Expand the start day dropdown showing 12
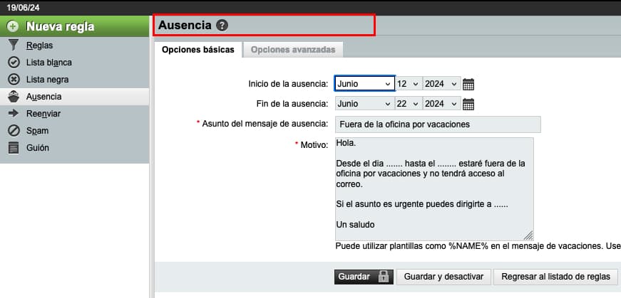Image resolution: width=621 pixels, height=298 pixels. click(408, 84)
